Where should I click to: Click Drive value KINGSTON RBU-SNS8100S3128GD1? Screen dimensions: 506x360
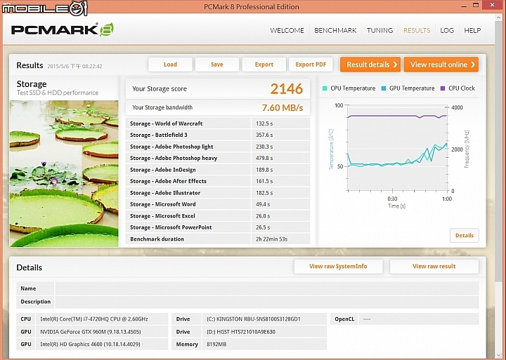[264, 319]
